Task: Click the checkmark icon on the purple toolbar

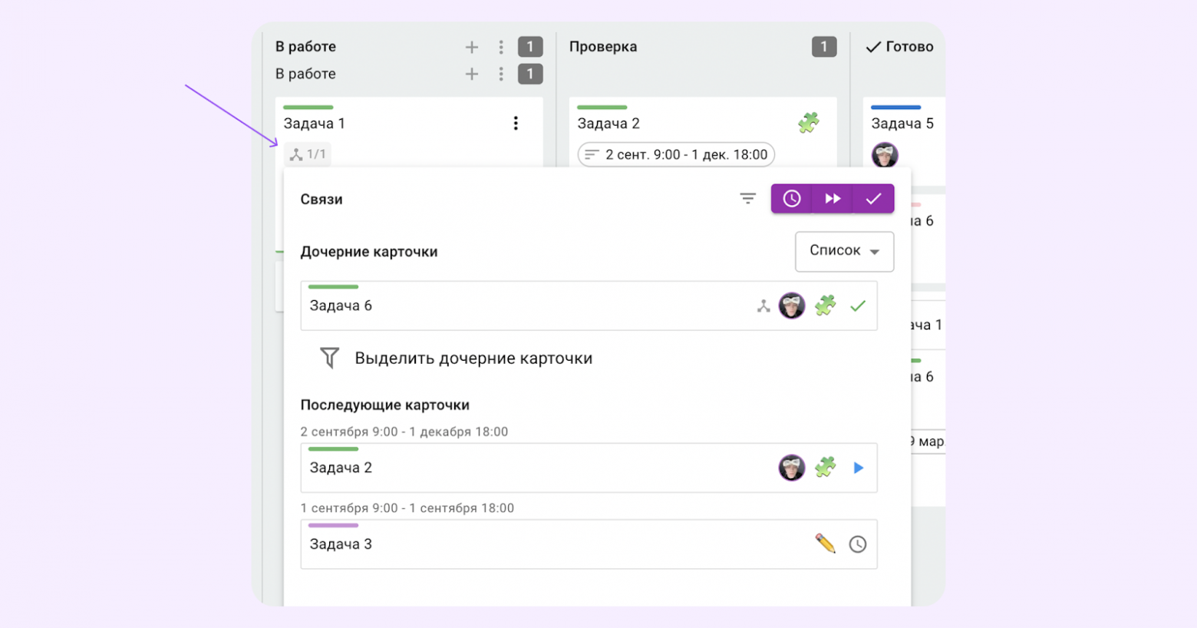Action: tap(873, 198)
